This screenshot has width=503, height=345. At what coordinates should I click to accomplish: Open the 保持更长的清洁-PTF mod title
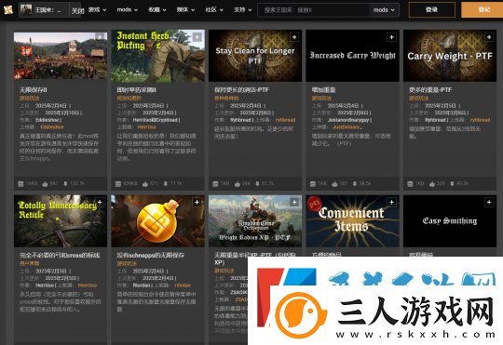(x=241, y=90)
